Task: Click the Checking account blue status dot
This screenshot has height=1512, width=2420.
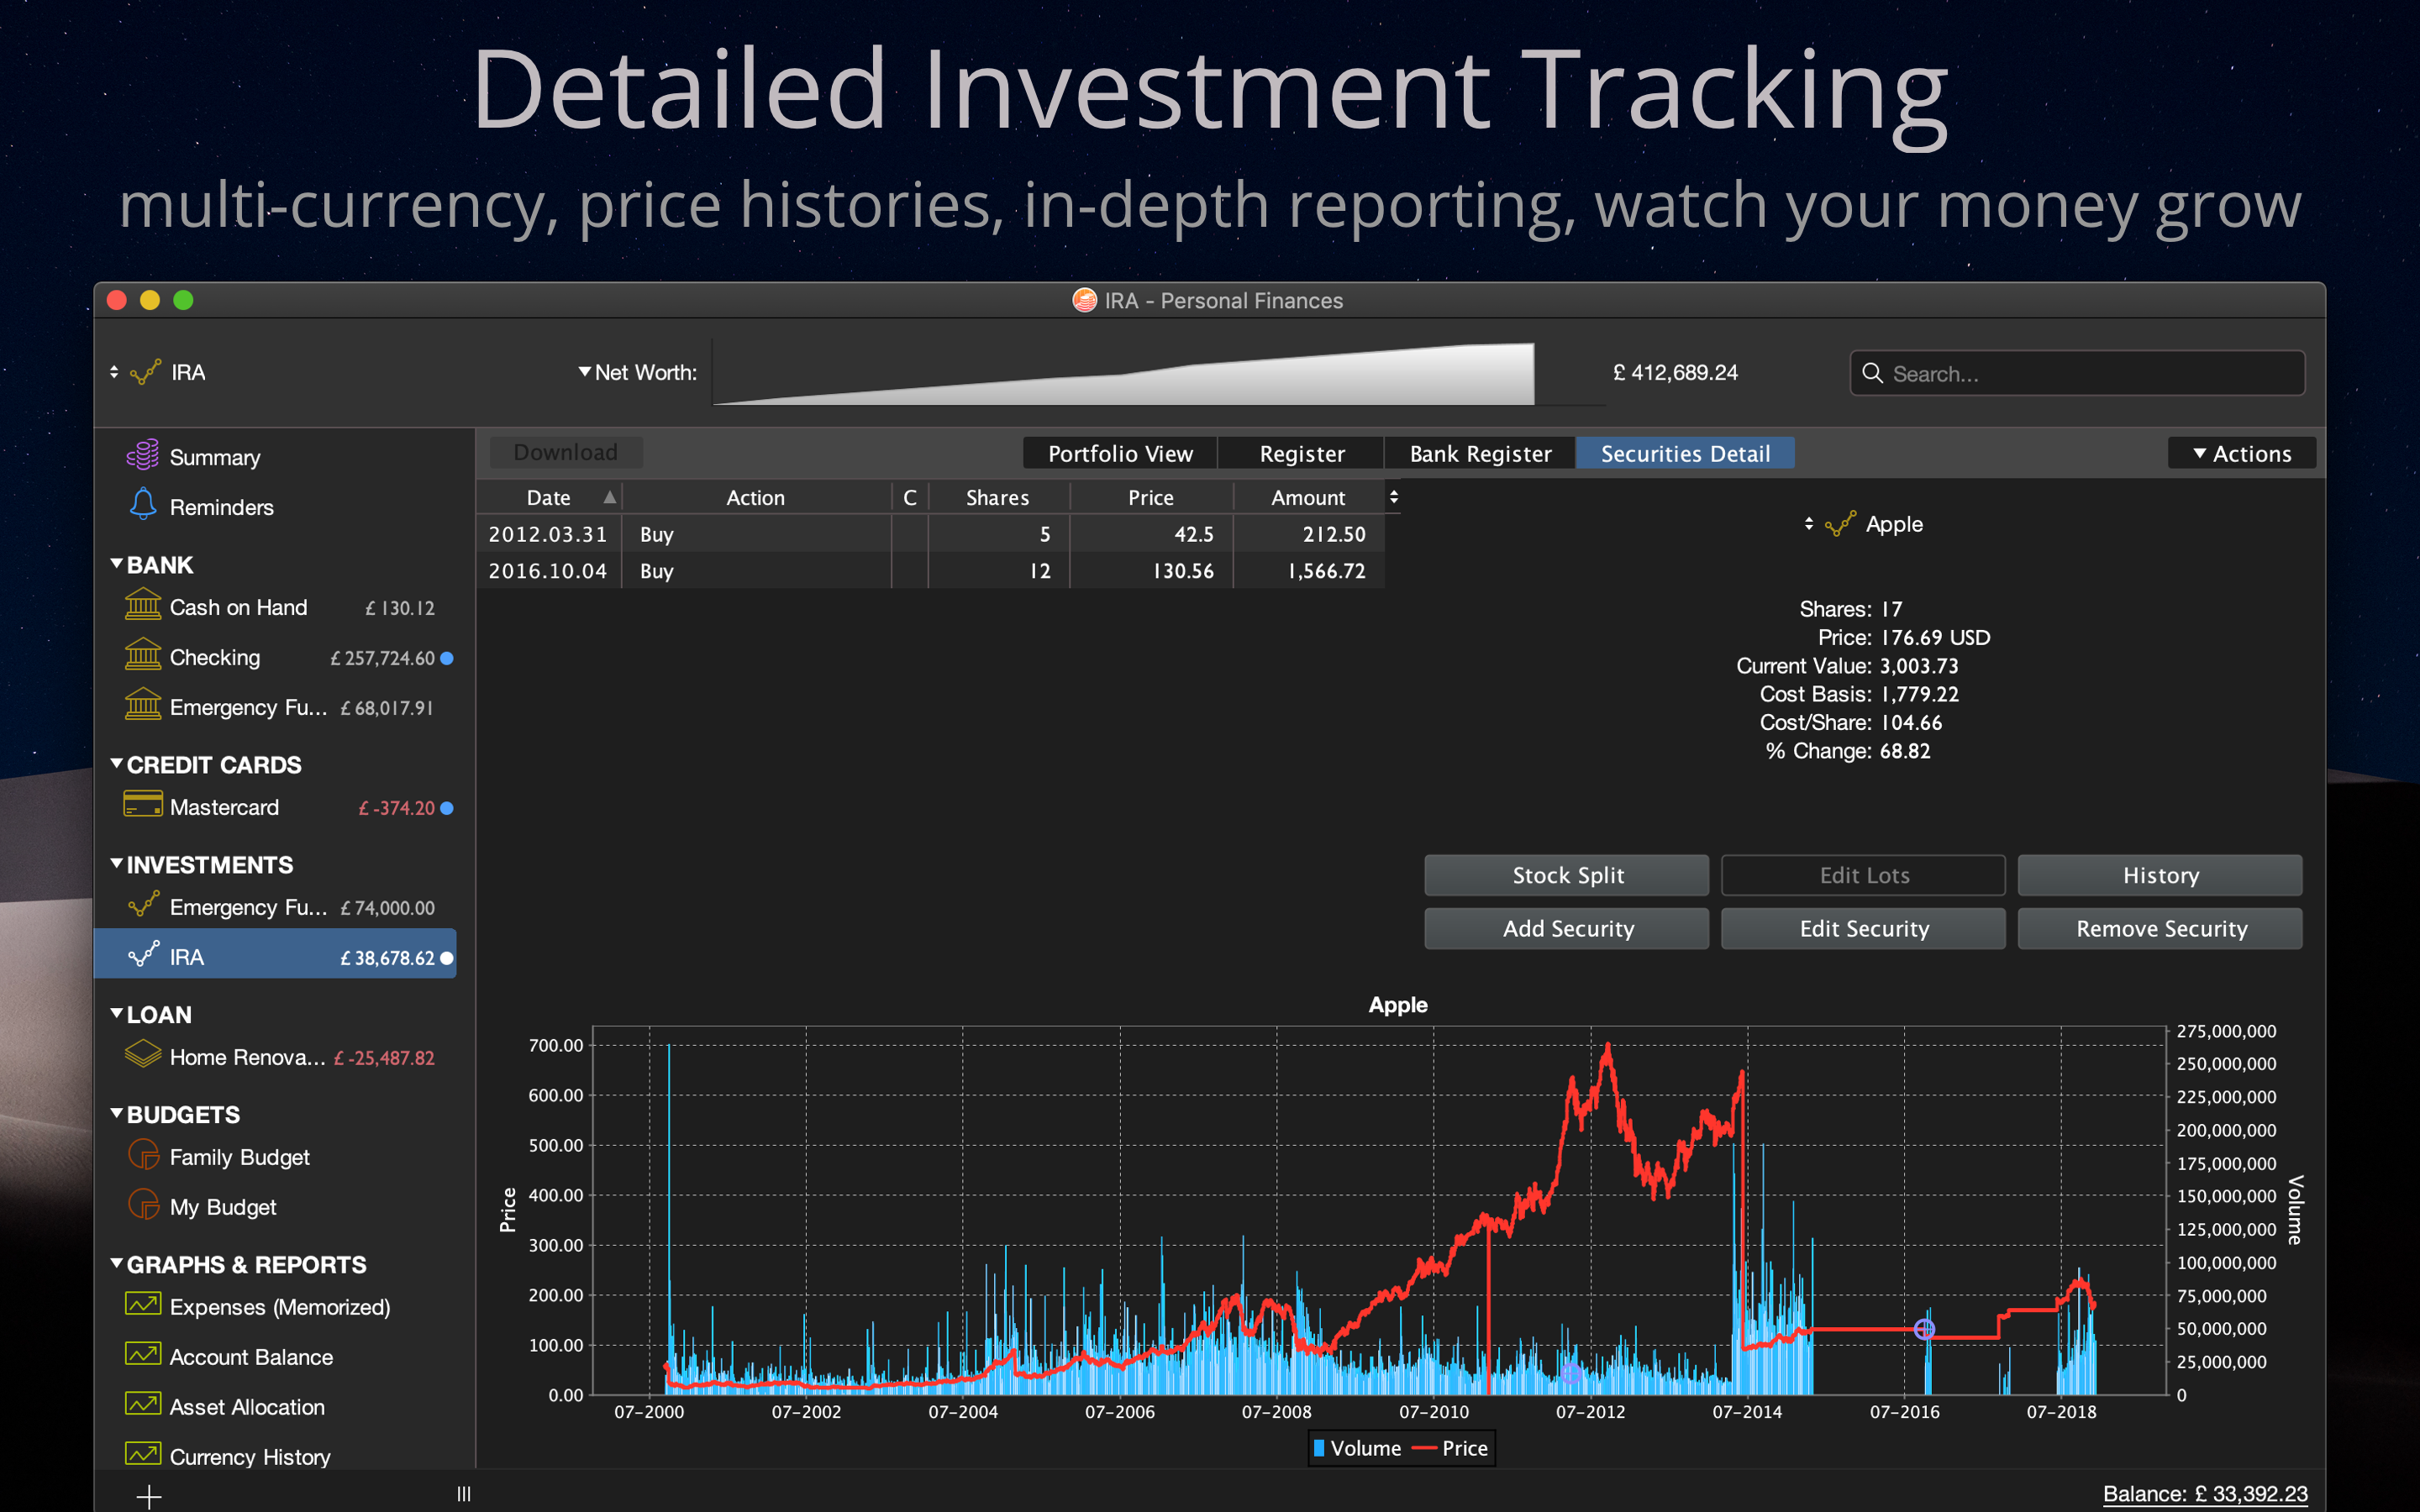Action: (447, 658)
